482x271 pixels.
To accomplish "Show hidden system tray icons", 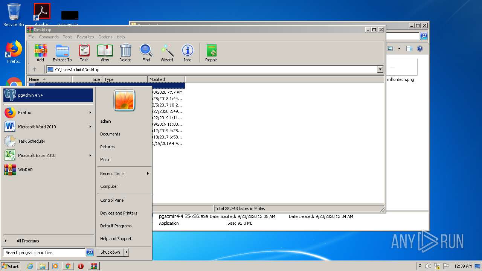I will [420, 266].
